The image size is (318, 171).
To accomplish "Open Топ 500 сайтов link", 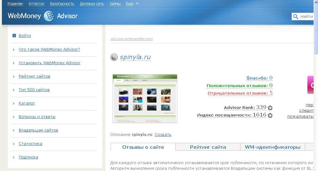I will click(34, 90).
